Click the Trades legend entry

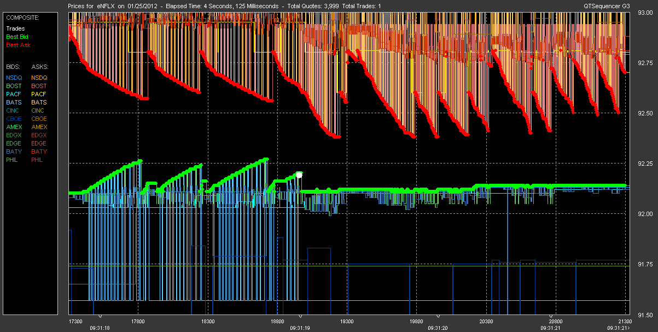click(x=15, y=28)
